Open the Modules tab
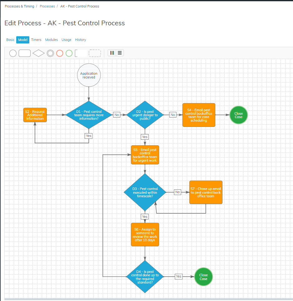Screen dimensions: 293x301 tap(51, 40)
